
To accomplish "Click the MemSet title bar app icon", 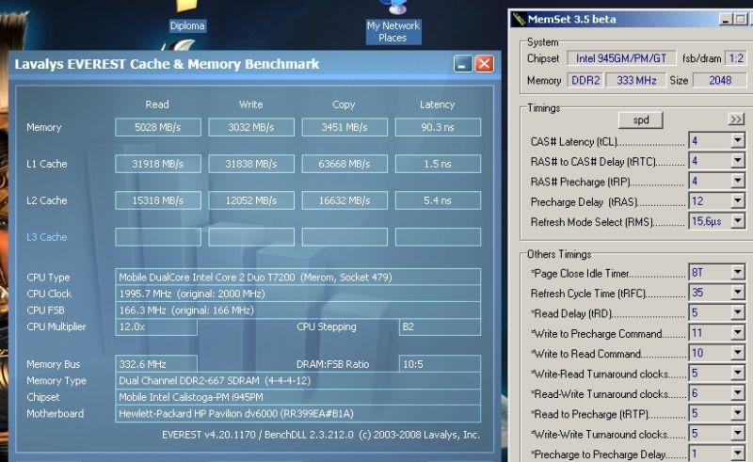I will 519,19.
